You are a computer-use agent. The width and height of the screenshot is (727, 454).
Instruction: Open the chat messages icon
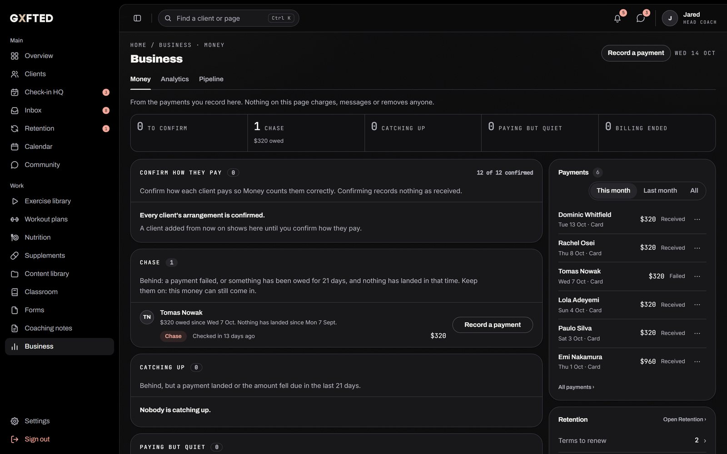[x=641, y=18]
